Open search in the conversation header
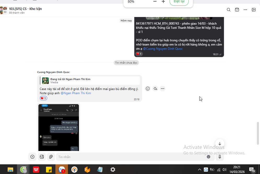 [x=228, y=10]
